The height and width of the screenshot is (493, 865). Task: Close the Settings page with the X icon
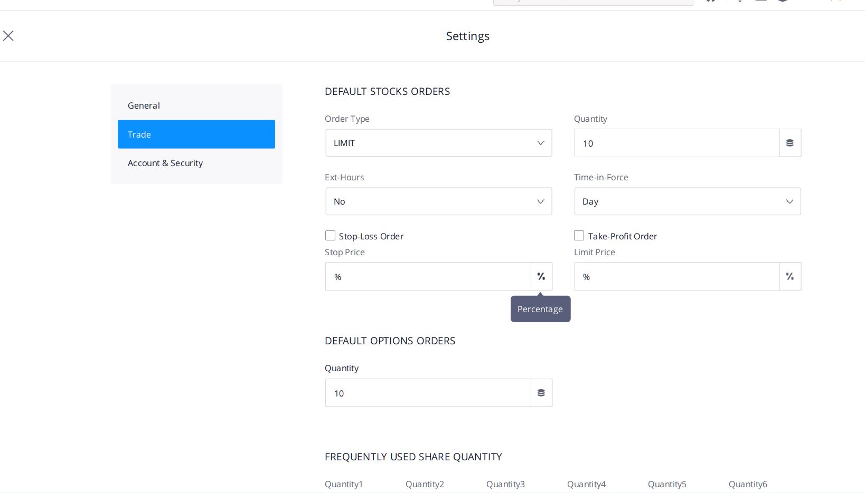click(8, 36)
